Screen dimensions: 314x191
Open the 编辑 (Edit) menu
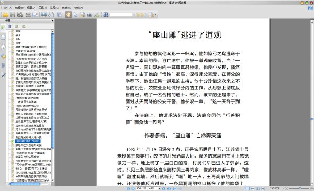tap(19, 8)
